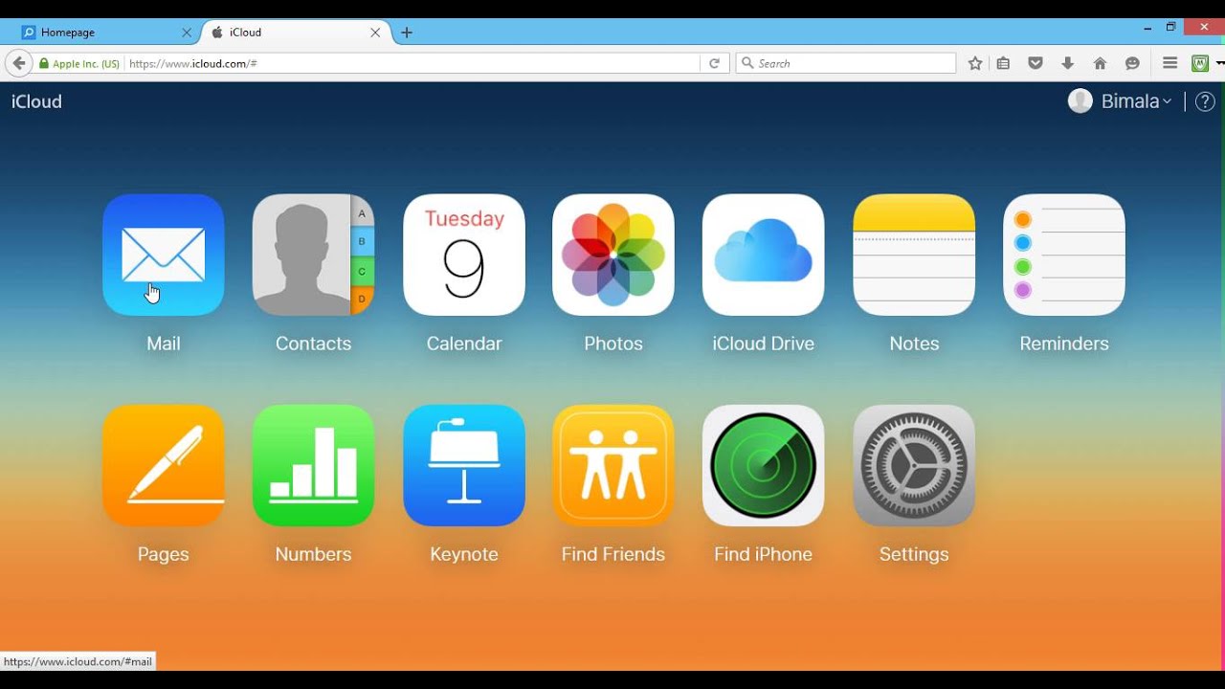1225x689 pixels.
Task: Open the Contacts app icon
Action: pyautogui.click(x=313, y=255)
